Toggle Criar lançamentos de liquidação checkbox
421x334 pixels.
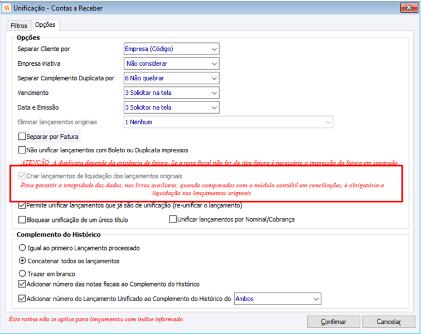(22, 176)
